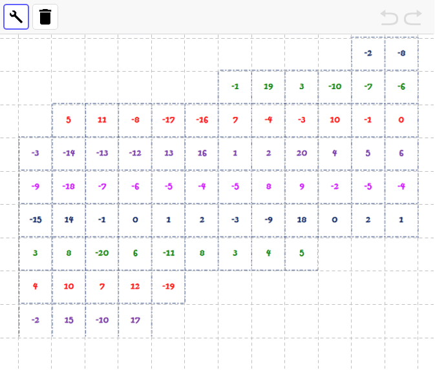
Task: Pick the purple 17 tile
Action: pos(135,320)
